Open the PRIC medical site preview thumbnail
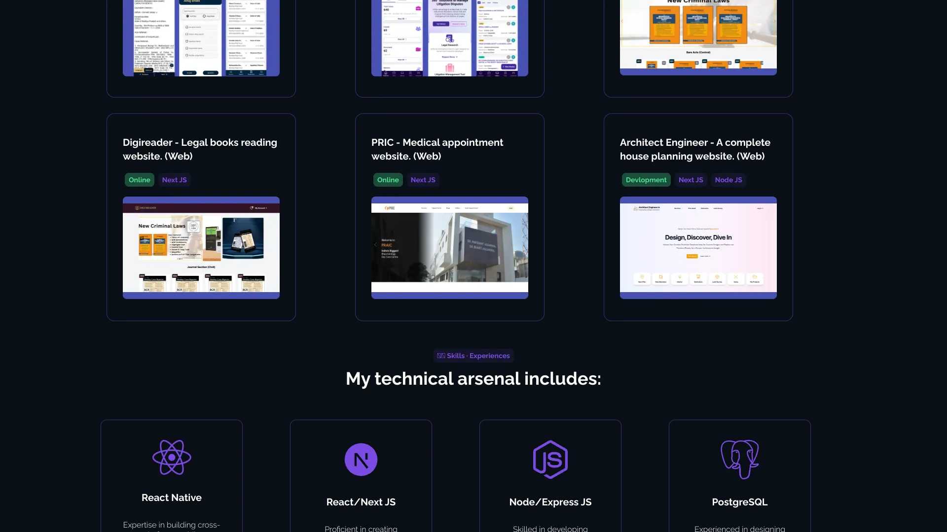The image size is (947, 532). click(x=450, y=248)
